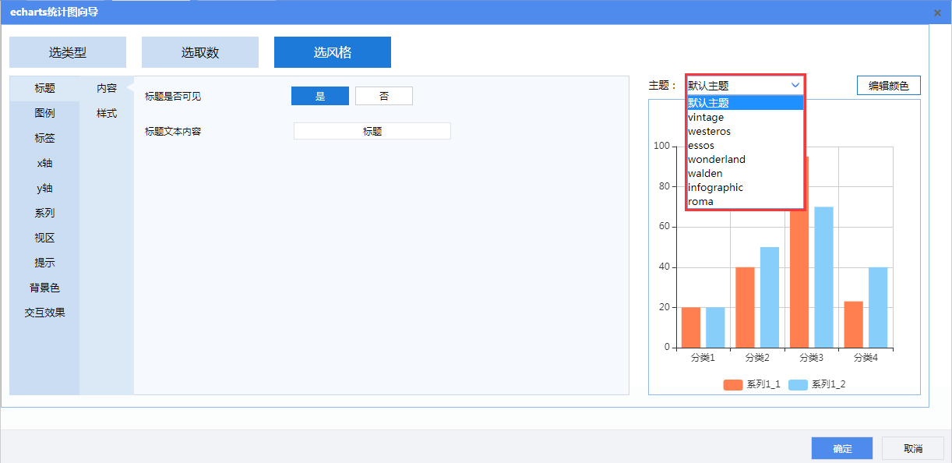Choose the westeros theme from list

tap(709, 131)
